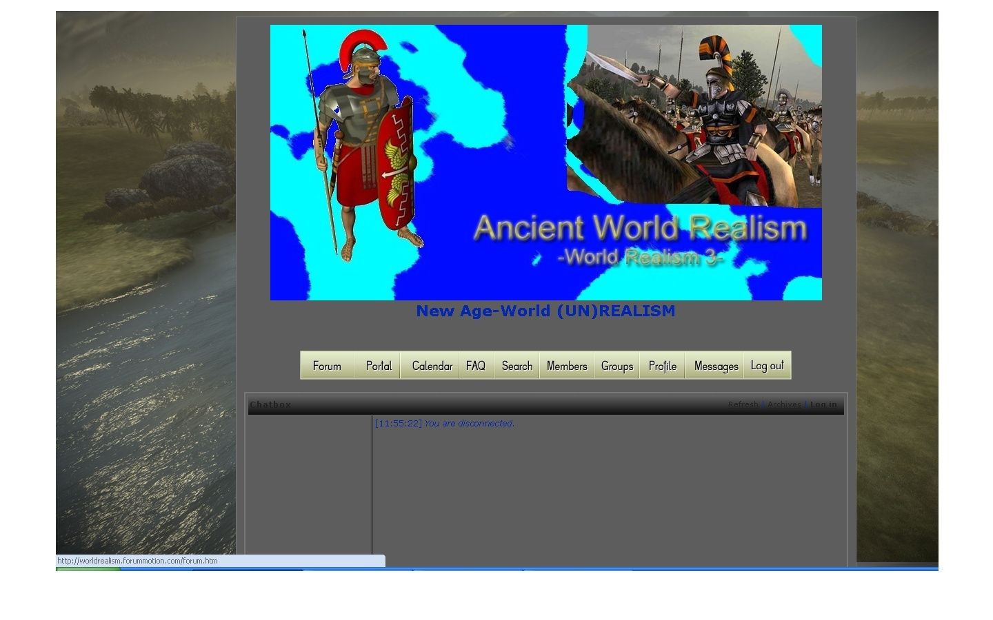Viewport: 993px width, 620px height.
Task: Click the 'You are disconnected' chat message
Action: (x=469, y=423)
